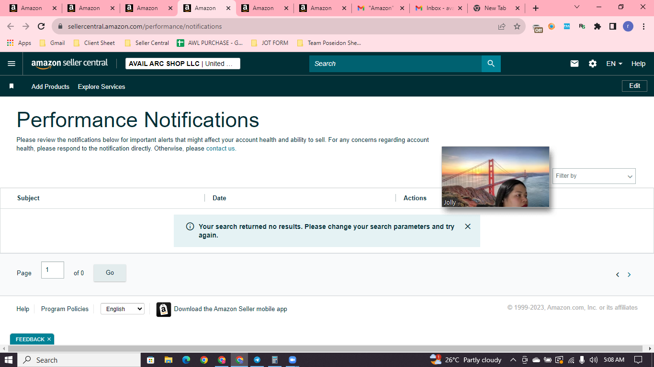Open Seller Central settings gear
The height and width of the screenshot is (367, 654).
click(593, 64)
